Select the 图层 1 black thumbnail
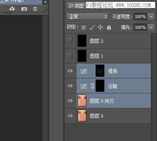The image size is (157, 141). tap(82, 56)
